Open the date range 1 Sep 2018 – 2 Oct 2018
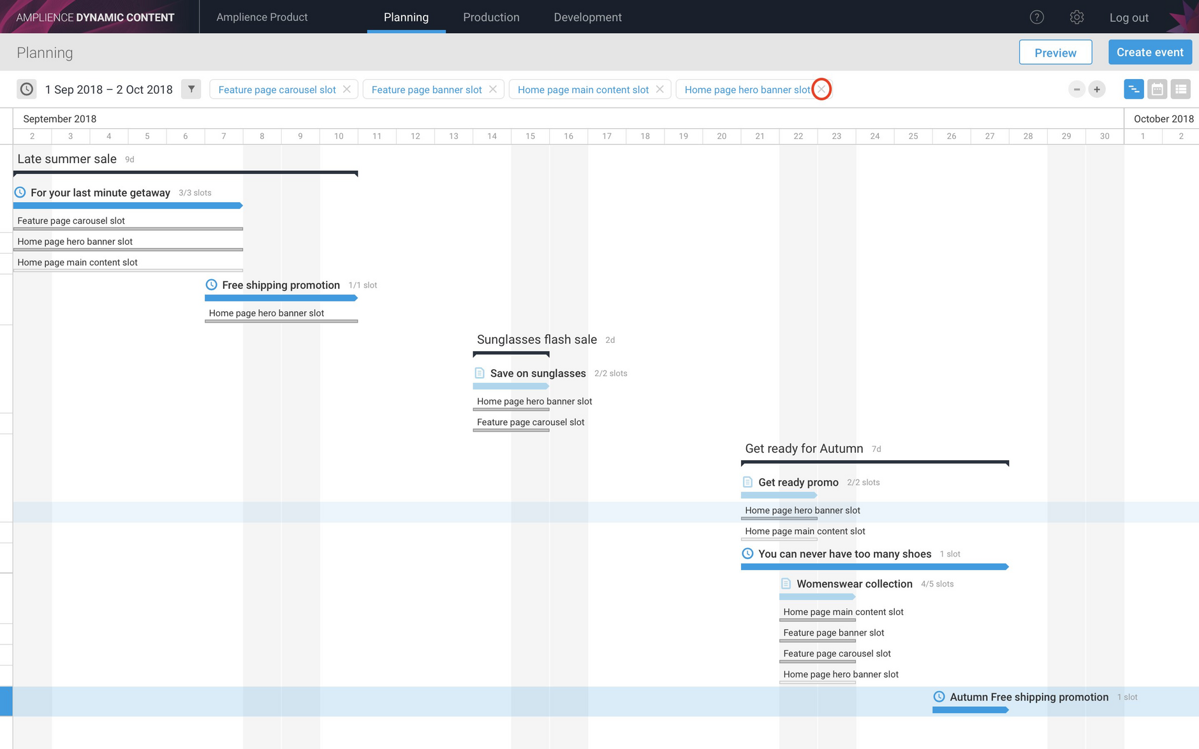 (x=109, y=89)
